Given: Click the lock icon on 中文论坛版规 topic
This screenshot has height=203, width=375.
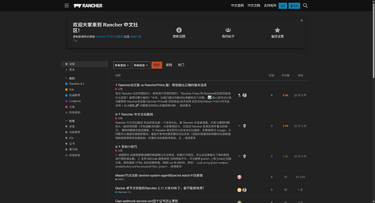Looking at the screenshot, I should click(116, 115).
